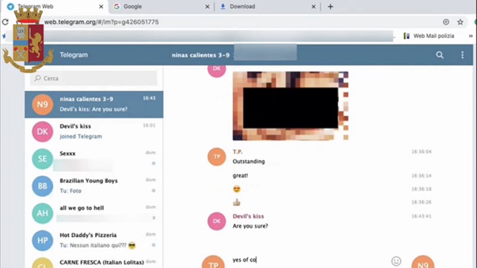Click the message text Outstanding
Viewport: 477px width, 268px height.
[249, 161]
